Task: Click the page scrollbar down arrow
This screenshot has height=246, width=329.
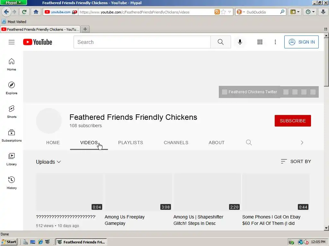Action: pos(326,228)
